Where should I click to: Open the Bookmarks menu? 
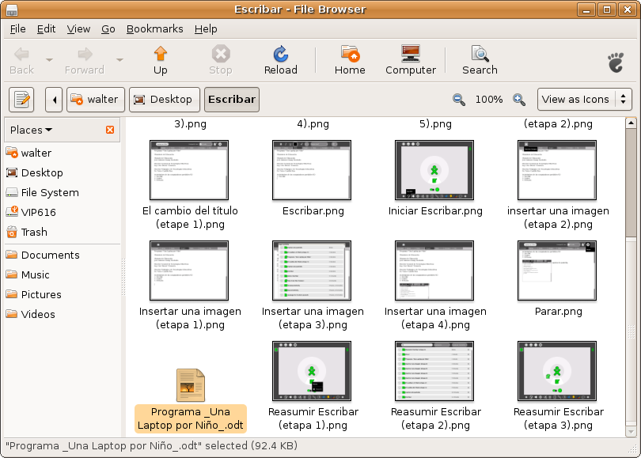(x=154, y=28)
